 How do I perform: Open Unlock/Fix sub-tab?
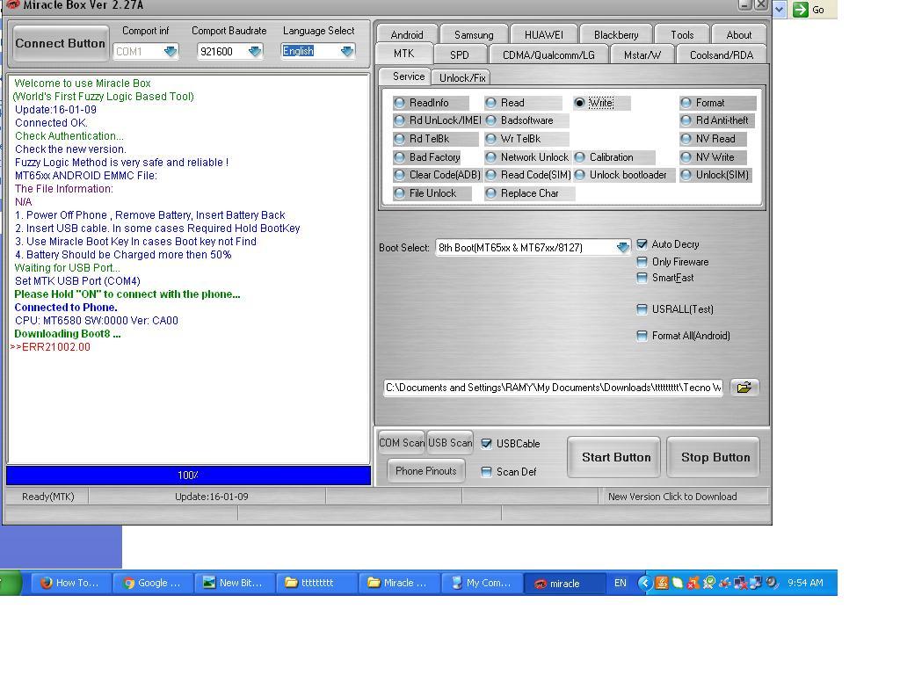coord(462,78)
